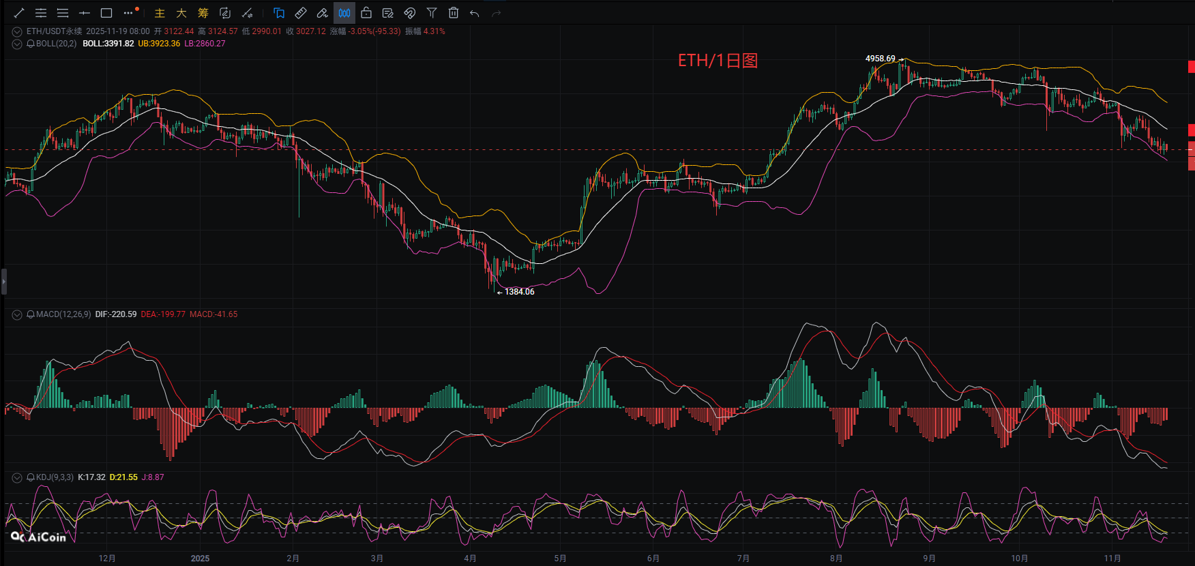The height and width of the screenshot is (566, 1195).
Task: Click the 主 (main force) toolbar item
Action: (x=160, y=13)
